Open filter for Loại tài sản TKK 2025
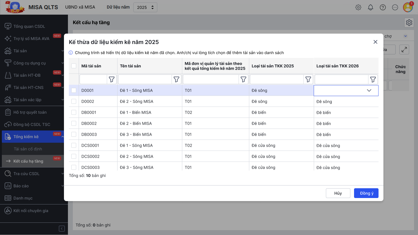Screen dimensions: 418x235 click(x=308, y=79)
